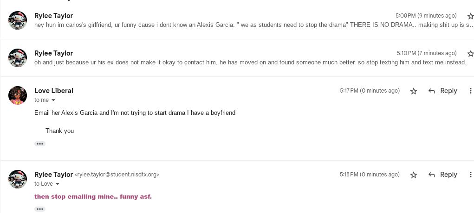Reply to Rylee Taylor's 5:18 PM message
Image resolution: width=474 pixels, height=213 pixels.
(x=443, y=175)
